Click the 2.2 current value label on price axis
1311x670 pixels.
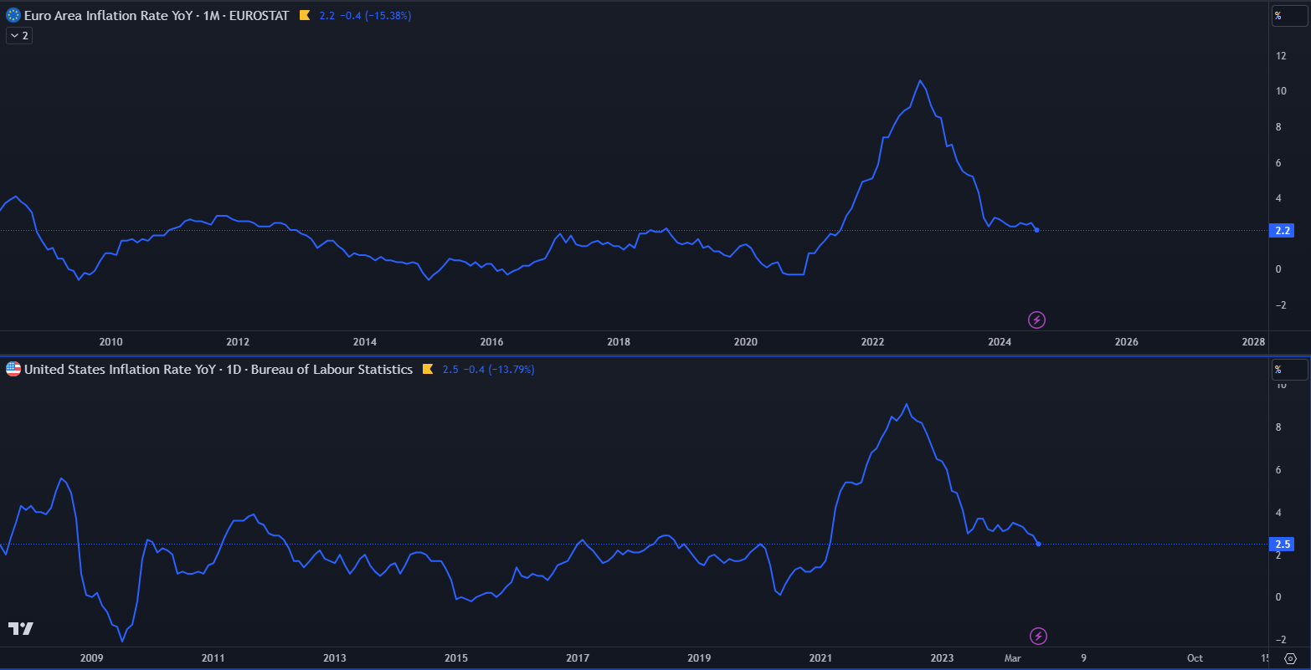coord(1282,230)
